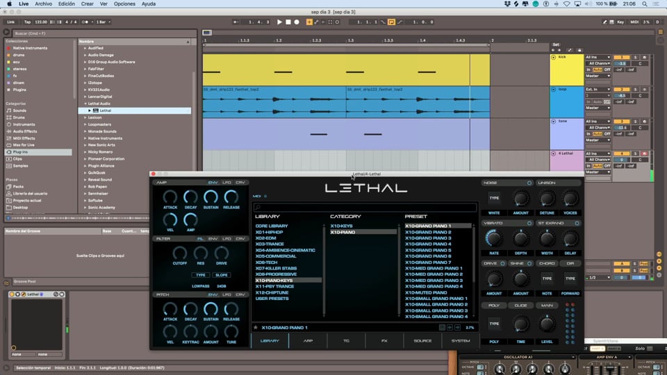This screenshot has width=667, height=375.
Task: Select the Audio Effects category in the browser
Action: 24,131
